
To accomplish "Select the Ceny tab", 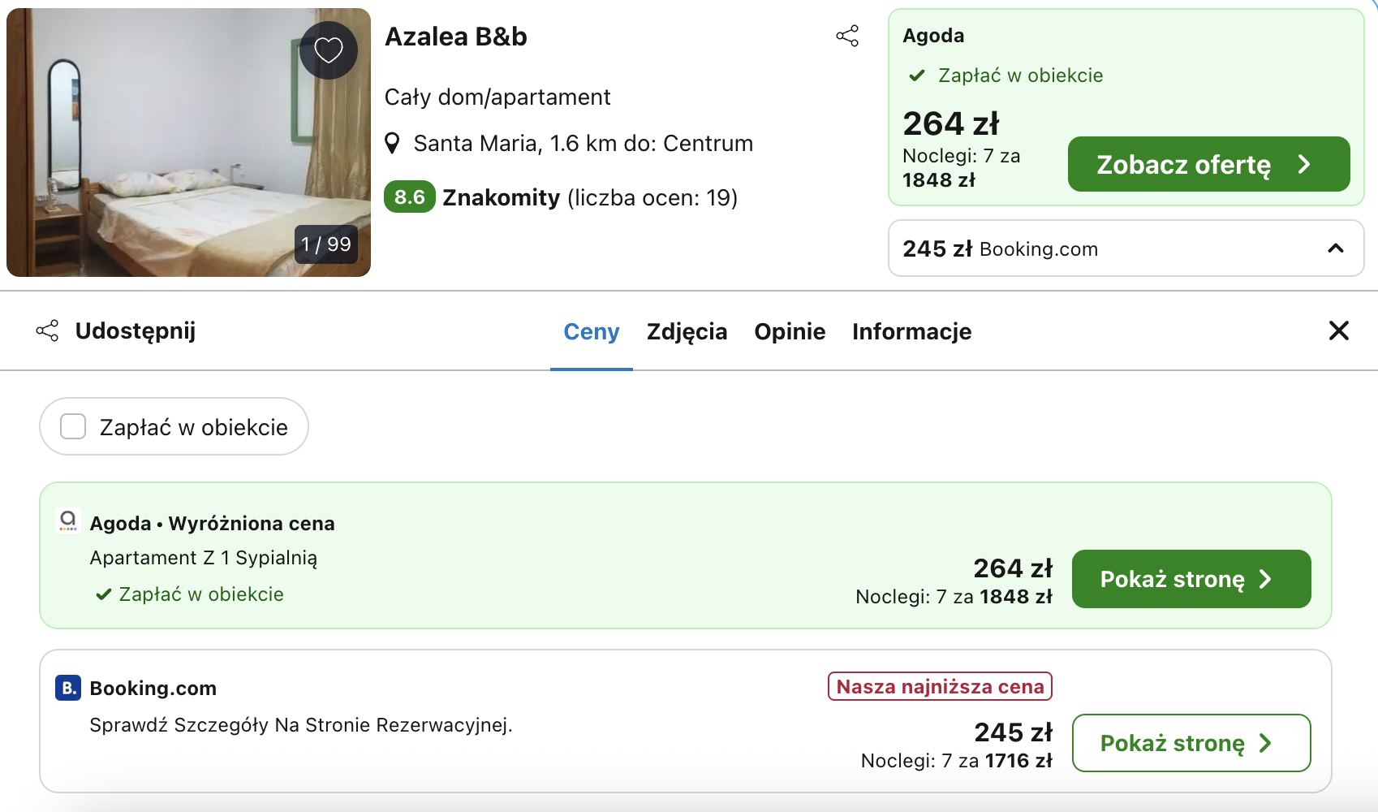I will pos(591,331).
